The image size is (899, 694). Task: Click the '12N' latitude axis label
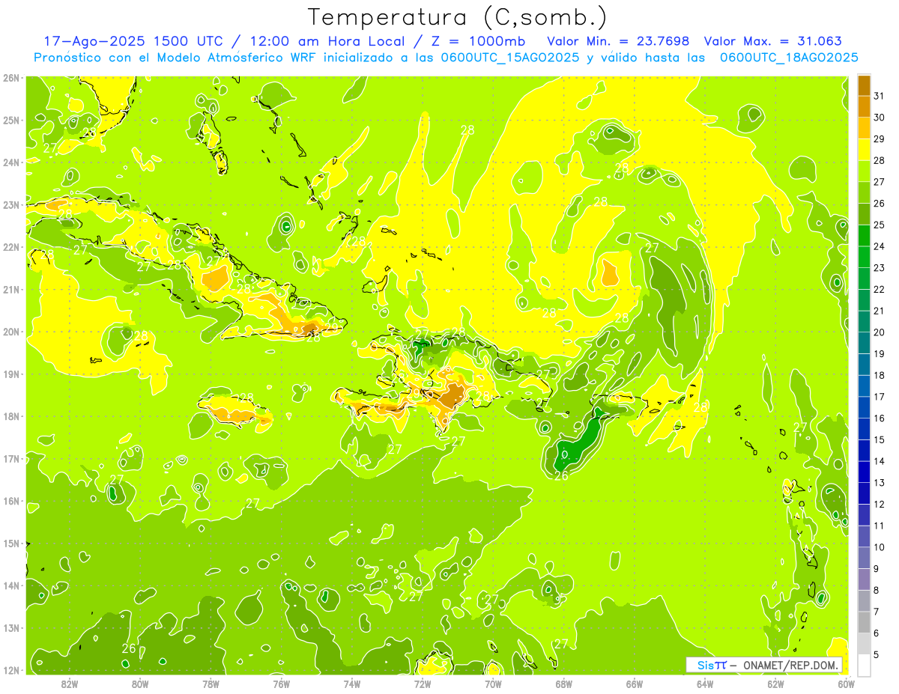(12, 670)
